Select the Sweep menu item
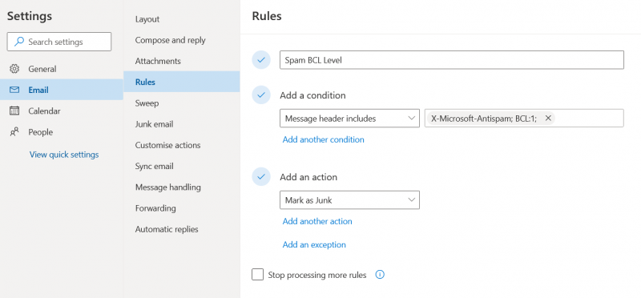Screen dimensions: 641x298 (x=147, y=103)
